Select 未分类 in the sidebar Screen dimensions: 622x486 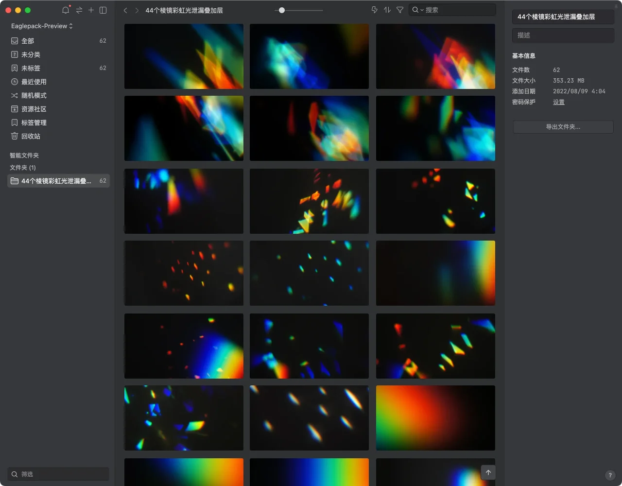pos(58,54)
